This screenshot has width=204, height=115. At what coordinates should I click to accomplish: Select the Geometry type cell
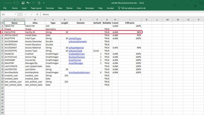click(53, 29)
